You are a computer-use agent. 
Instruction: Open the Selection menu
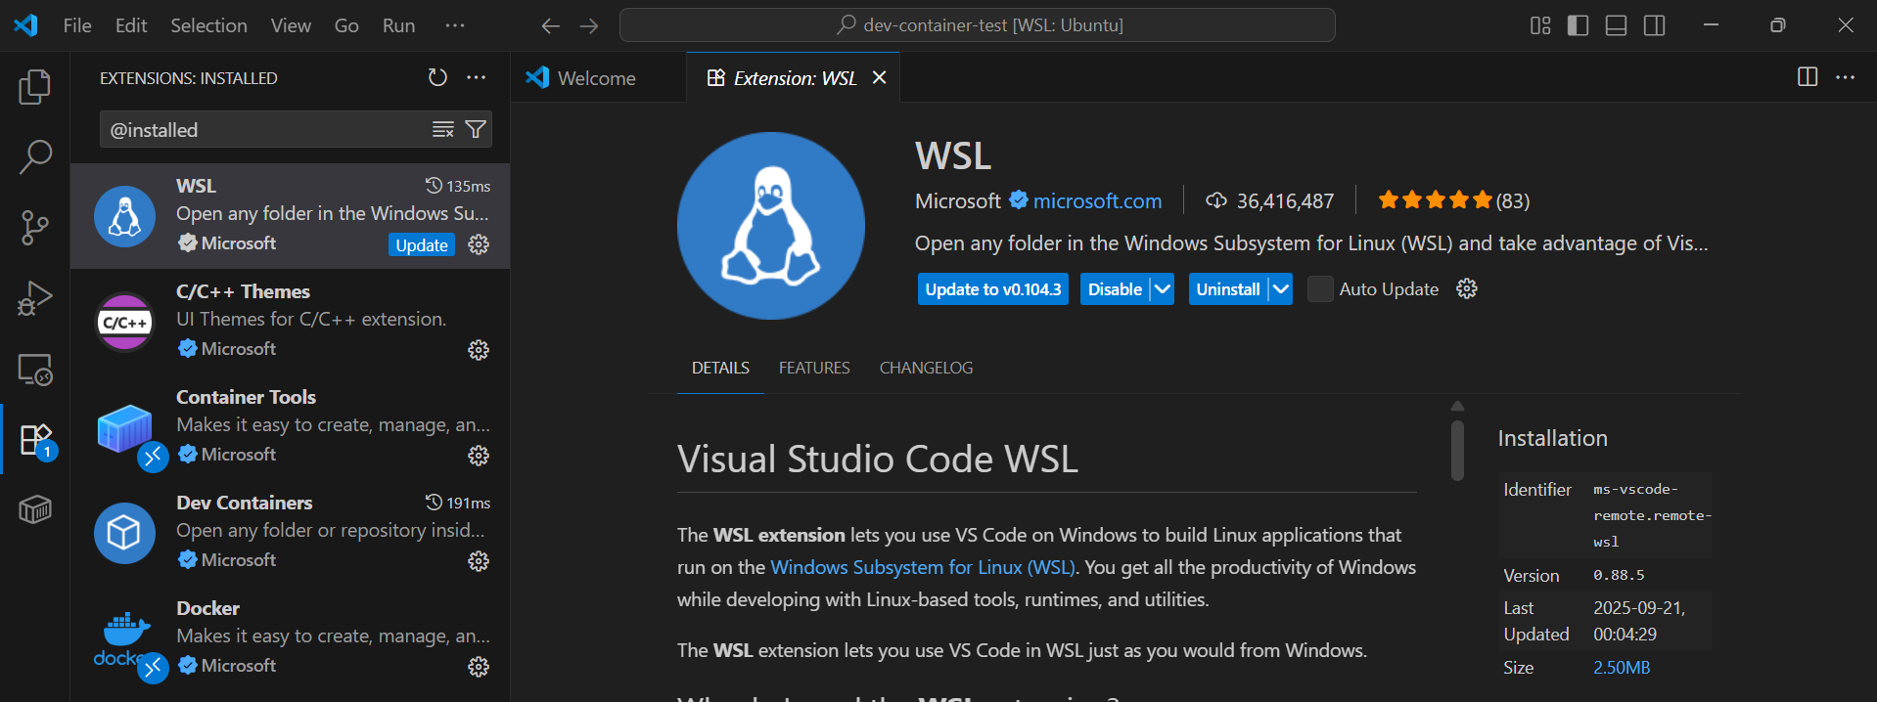208,25
